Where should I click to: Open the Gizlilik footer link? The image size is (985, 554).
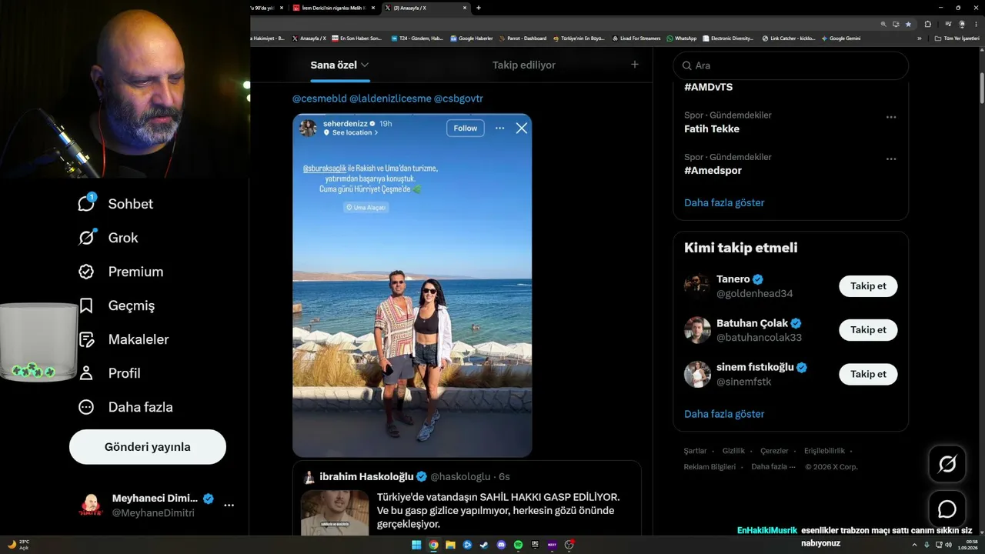click(x=733, y=451)
